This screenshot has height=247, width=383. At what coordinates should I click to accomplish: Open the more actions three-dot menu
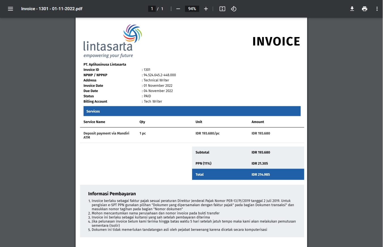click(x=377, y=9)
